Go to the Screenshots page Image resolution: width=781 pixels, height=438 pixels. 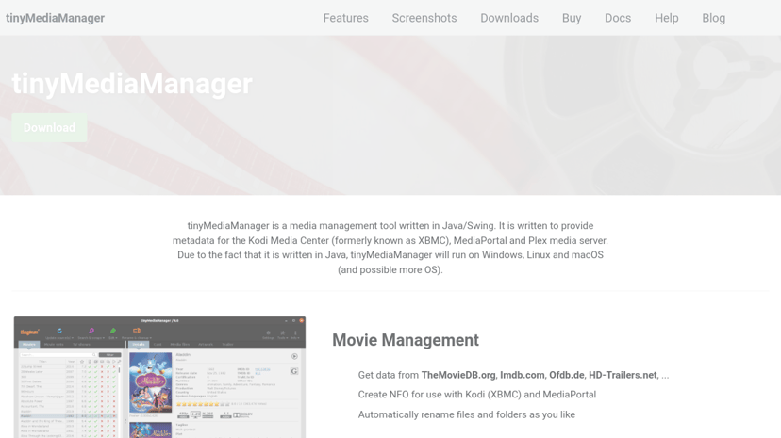point(424,18)
